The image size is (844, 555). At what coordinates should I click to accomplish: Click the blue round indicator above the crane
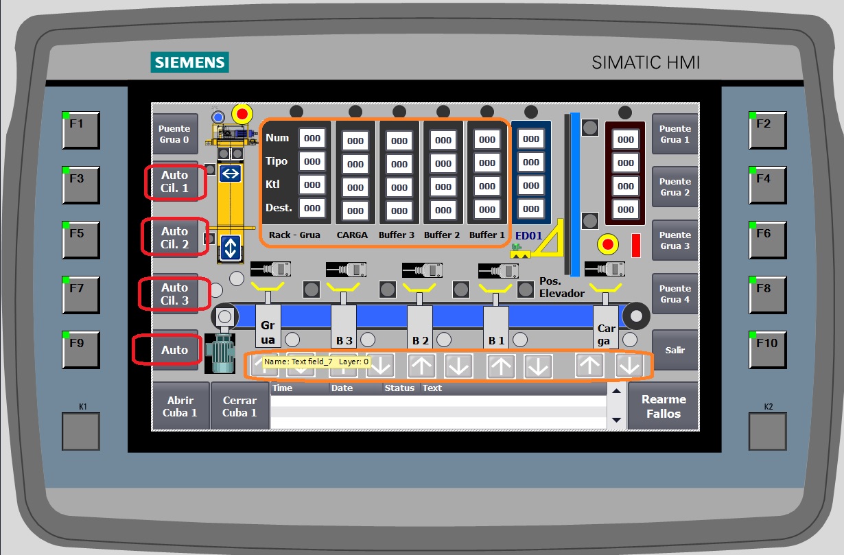219,119
